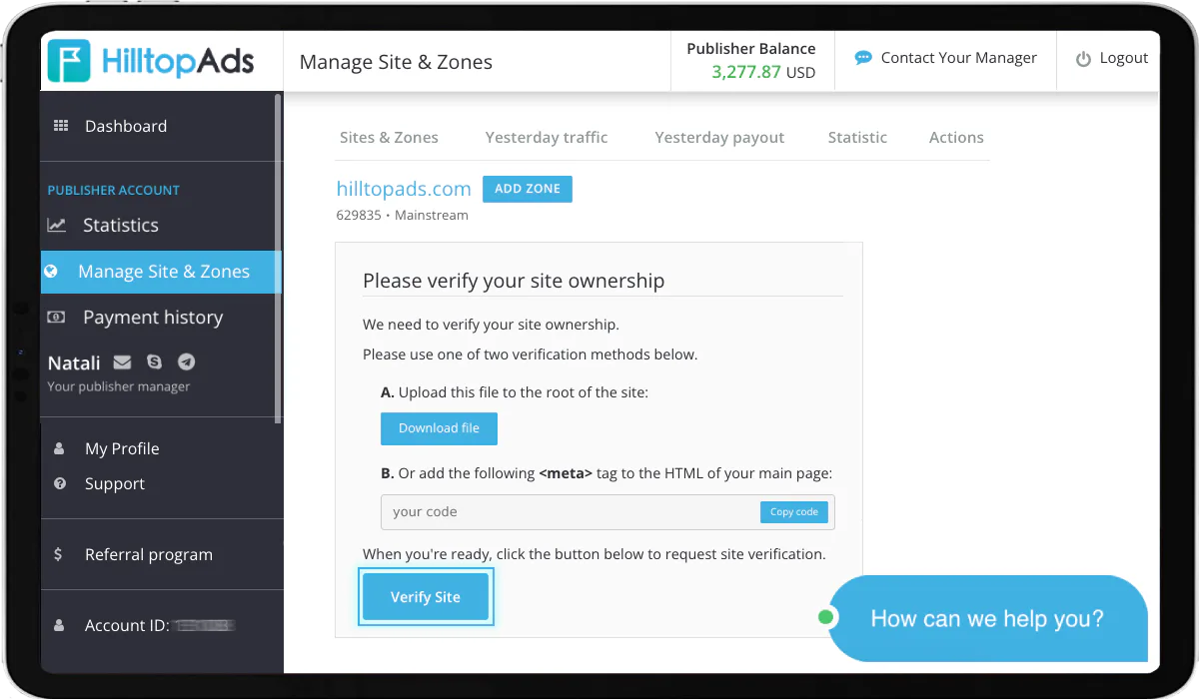Viewport: 1199px width, 699px height.
Task: Click the Verify Site button
Action: click(x=426, y=597)
